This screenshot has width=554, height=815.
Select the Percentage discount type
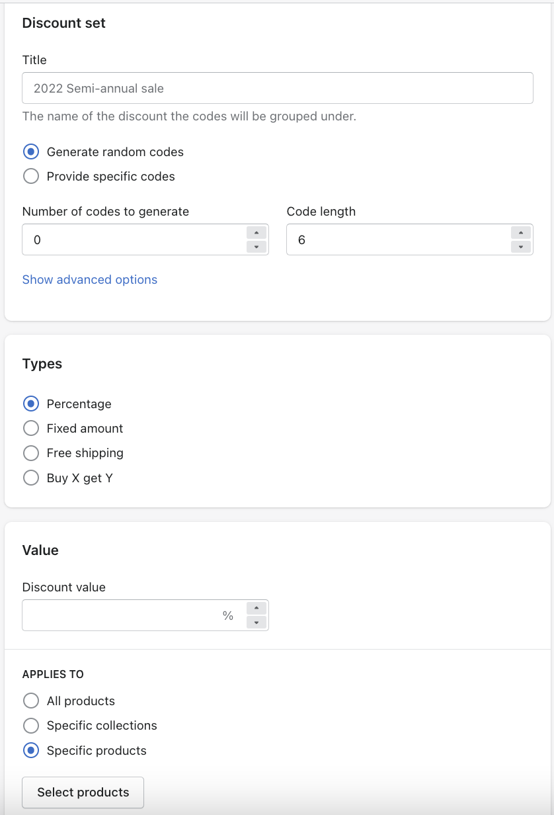(31, 404)
